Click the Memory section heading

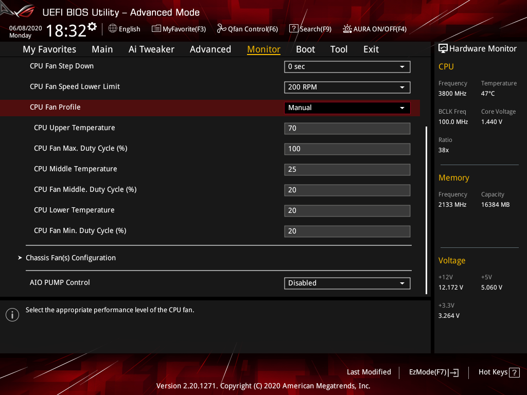coord(454,177)
